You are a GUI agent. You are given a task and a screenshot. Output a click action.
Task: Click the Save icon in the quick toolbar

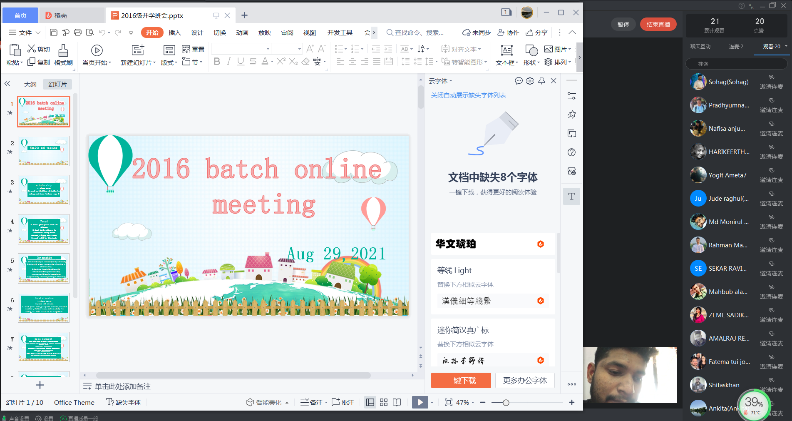point(53,32)
